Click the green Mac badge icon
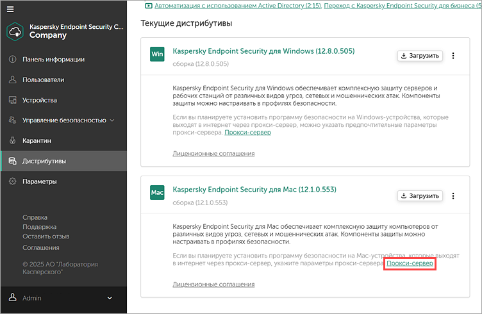482x314 pixels. (x=157, y=192)
